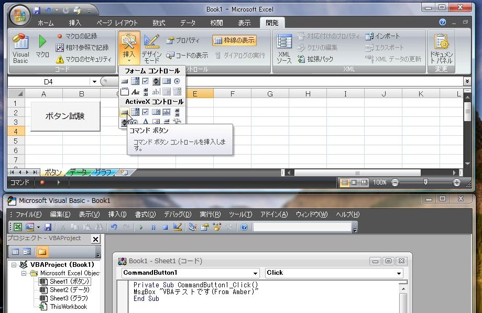
Task: Open the Visual Basic editor from ribbon
Action: click(20, 49)
